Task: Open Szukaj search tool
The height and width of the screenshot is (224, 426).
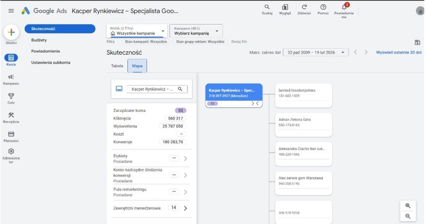Action: pos(267,9)
